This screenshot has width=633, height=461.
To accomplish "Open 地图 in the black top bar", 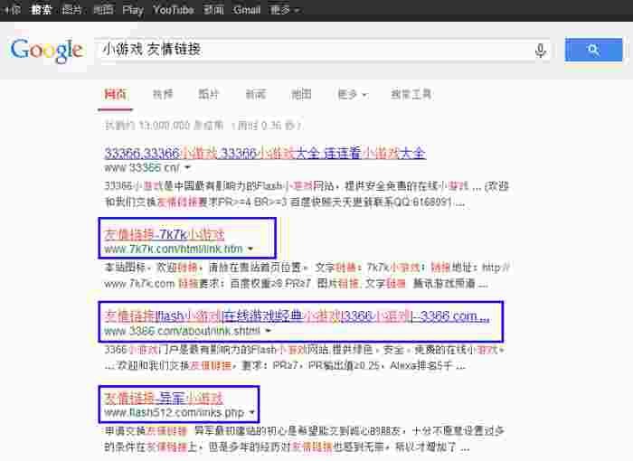I will coord(103,10).
